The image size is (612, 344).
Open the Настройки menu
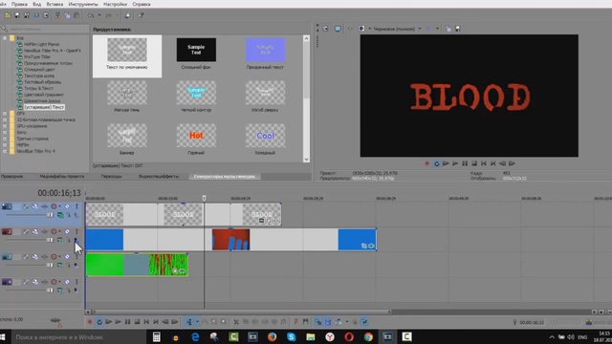click(115, 4)
